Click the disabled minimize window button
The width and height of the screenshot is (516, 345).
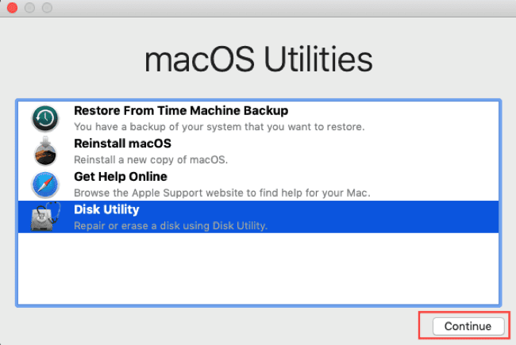click(28, 7)
